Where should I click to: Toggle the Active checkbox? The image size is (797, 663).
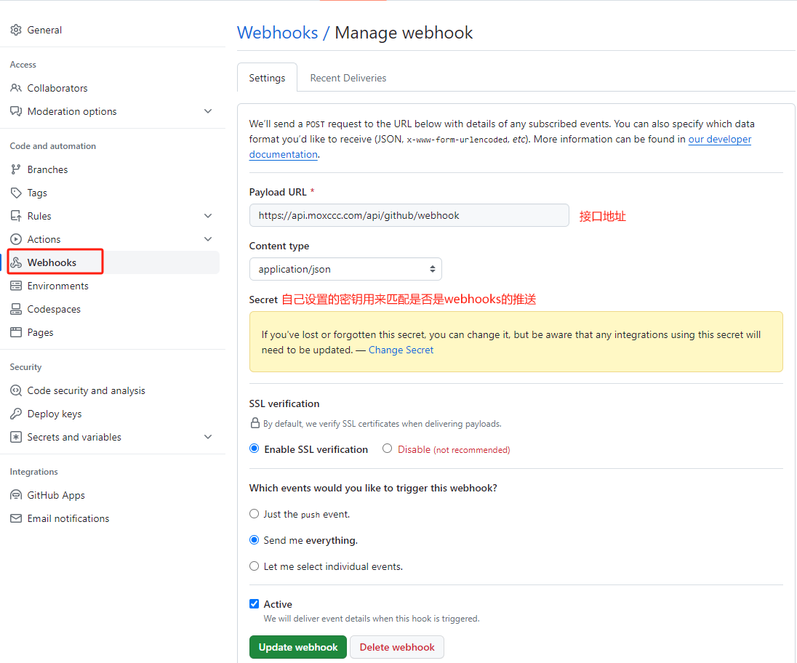[254, 603]
